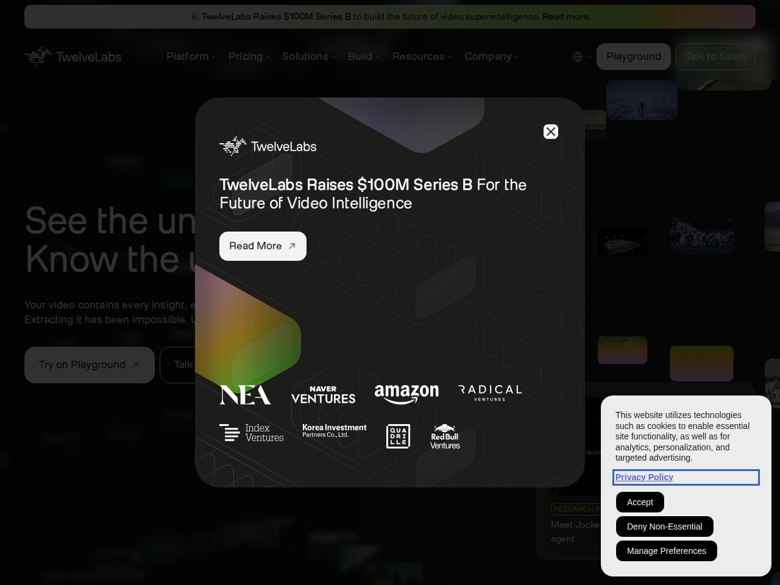
Task: Click the Amazon logo
Action: (406, 394)
